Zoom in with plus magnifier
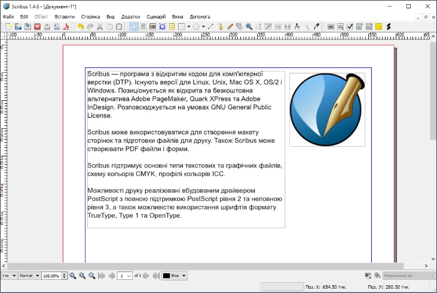Viewport: 437px width, 293px height. tap(91, 276)
